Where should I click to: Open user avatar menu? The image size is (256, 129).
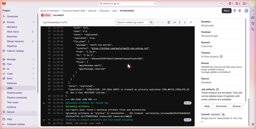click(x=252, y=3)
